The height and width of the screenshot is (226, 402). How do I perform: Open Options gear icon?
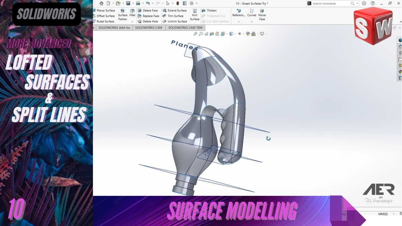(192, 3)
